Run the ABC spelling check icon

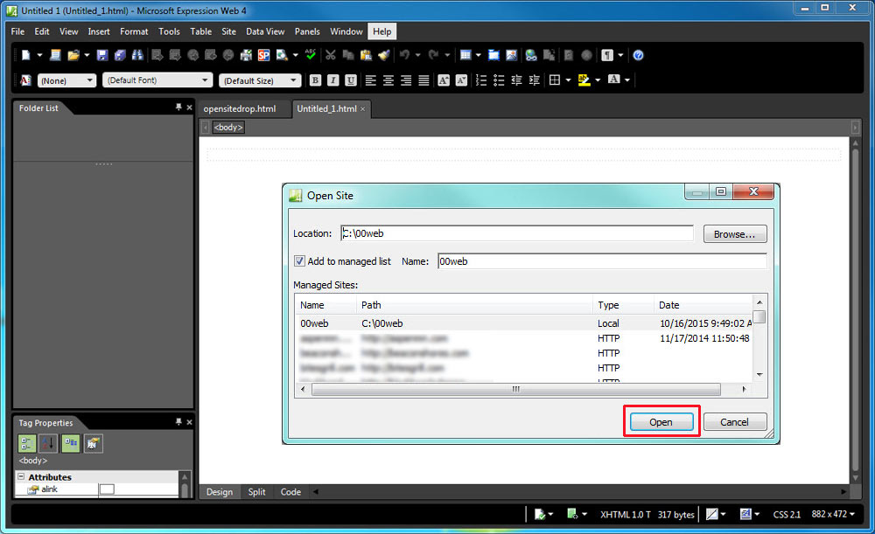[311, 55]
